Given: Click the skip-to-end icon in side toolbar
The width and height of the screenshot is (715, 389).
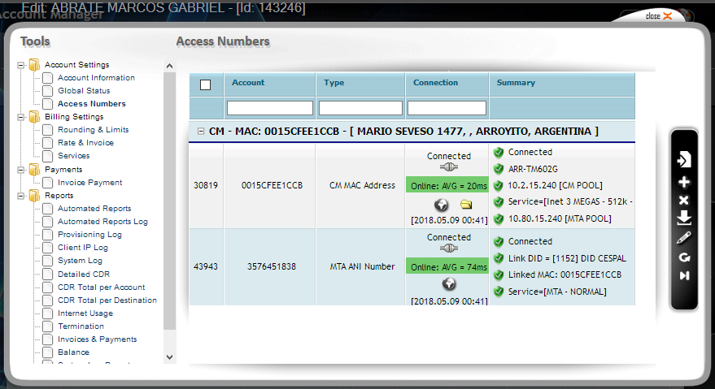Looking at the screenshot, I should 684,275.
